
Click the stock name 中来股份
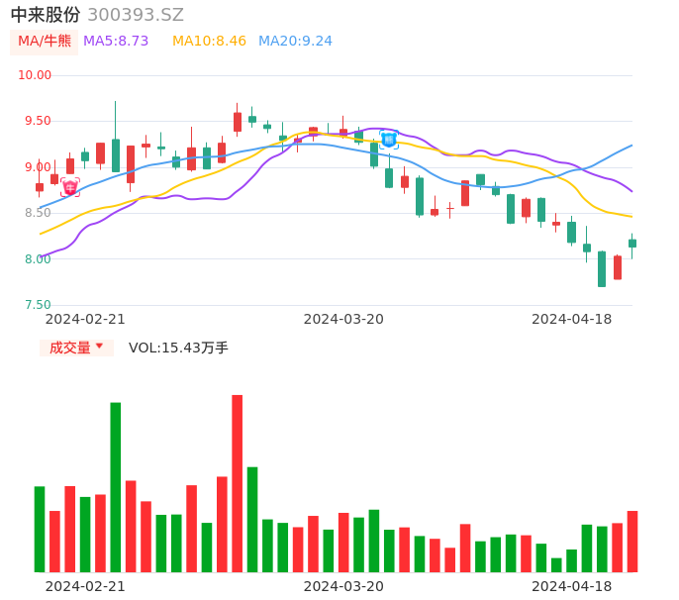tap(46, 15)
